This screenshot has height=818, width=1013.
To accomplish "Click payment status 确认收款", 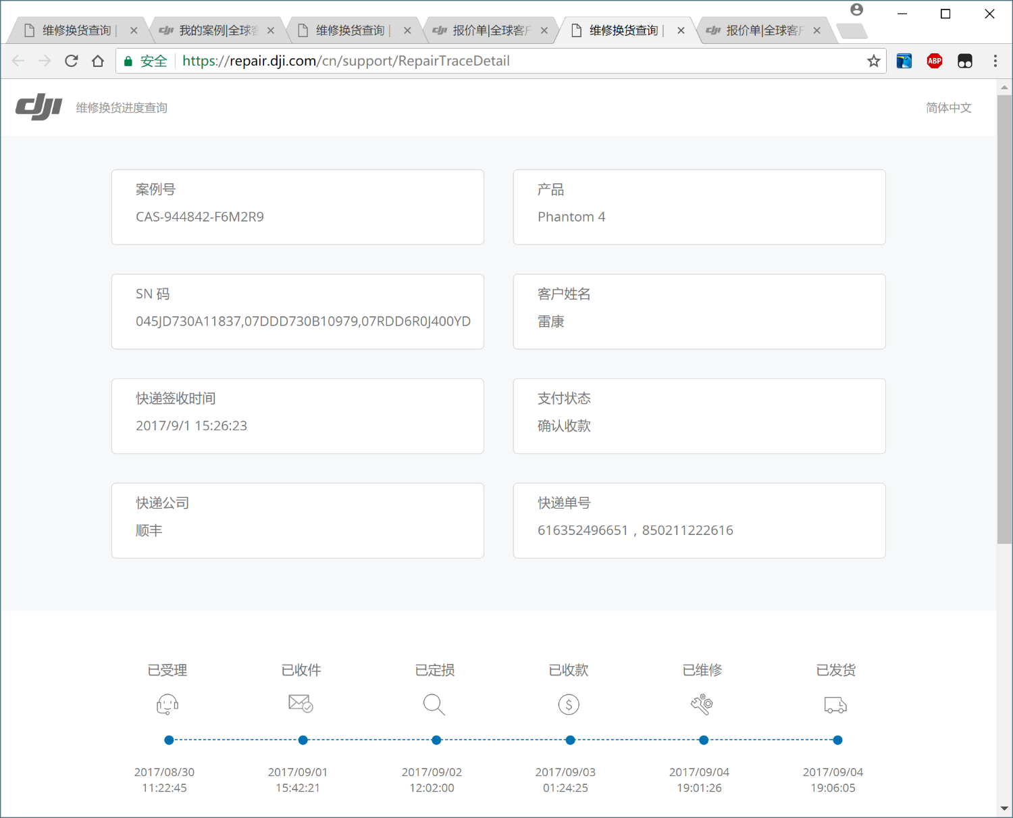I will [564, 426].
